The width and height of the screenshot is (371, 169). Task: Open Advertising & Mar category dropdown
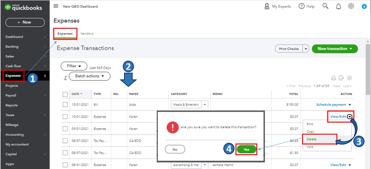205,165
